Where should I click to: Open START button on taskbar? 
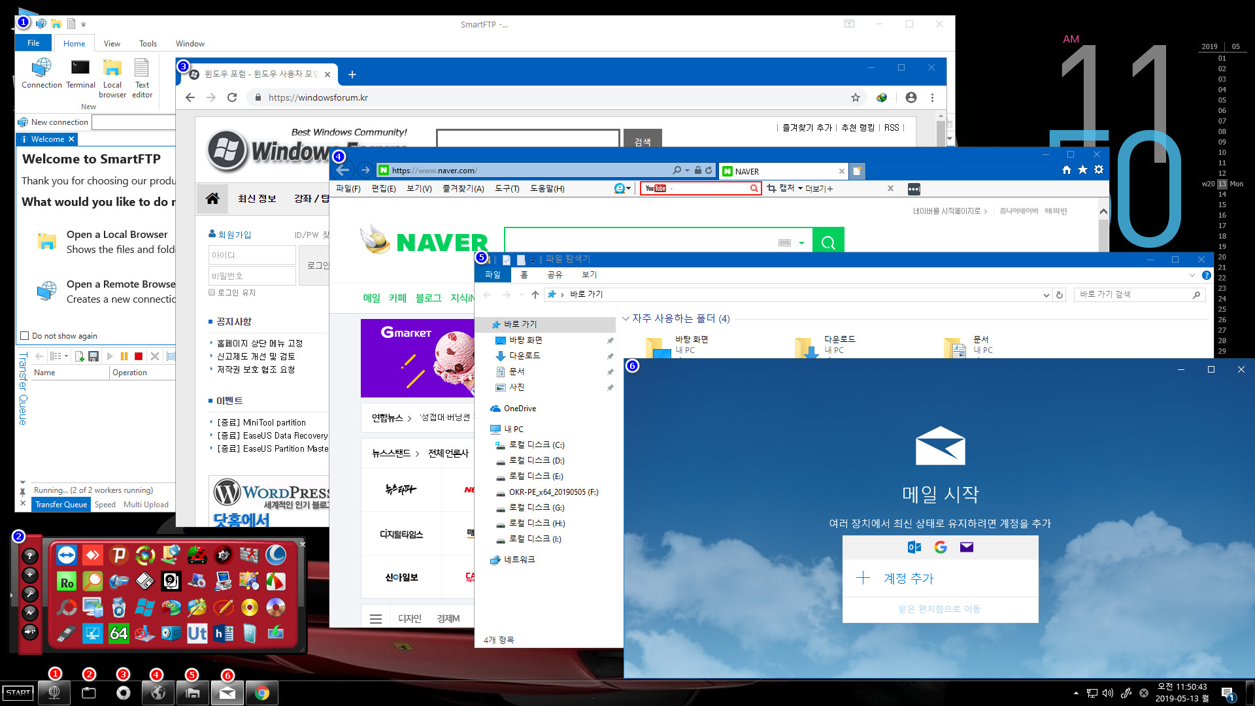[x=18, y=693]
